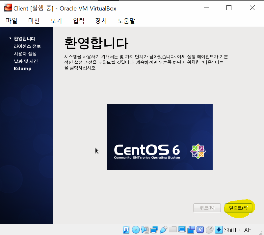The height and width of the screenshot is (235, 264).
Task: Click the window resize grip corner
Action: coord(261,232)
